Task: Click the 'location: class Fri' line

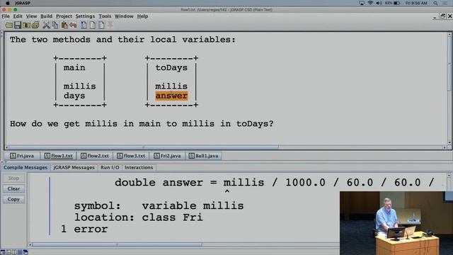Action: pyautogui.click(x=139, y=217)
